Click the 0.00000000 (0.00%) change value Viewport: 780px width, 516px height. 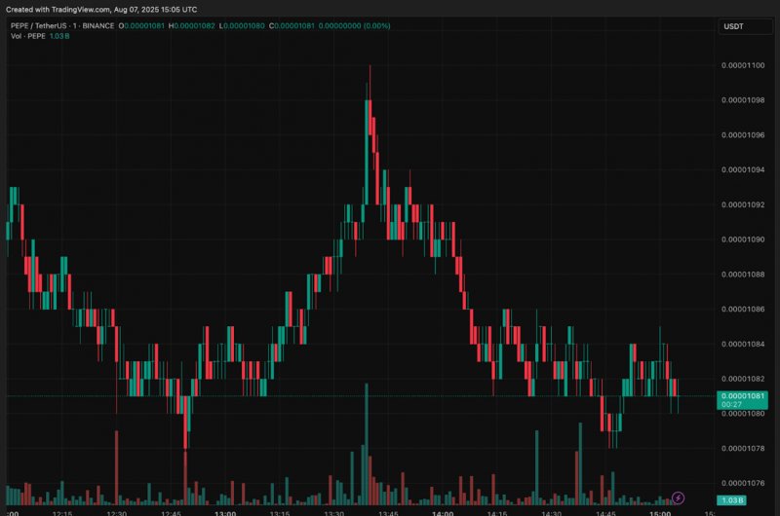(x=354, y=26)
